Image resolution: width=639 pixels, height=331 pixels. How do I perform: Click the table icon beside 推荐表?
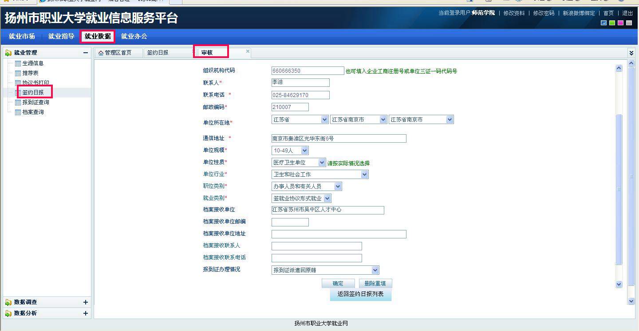point(18,73)
